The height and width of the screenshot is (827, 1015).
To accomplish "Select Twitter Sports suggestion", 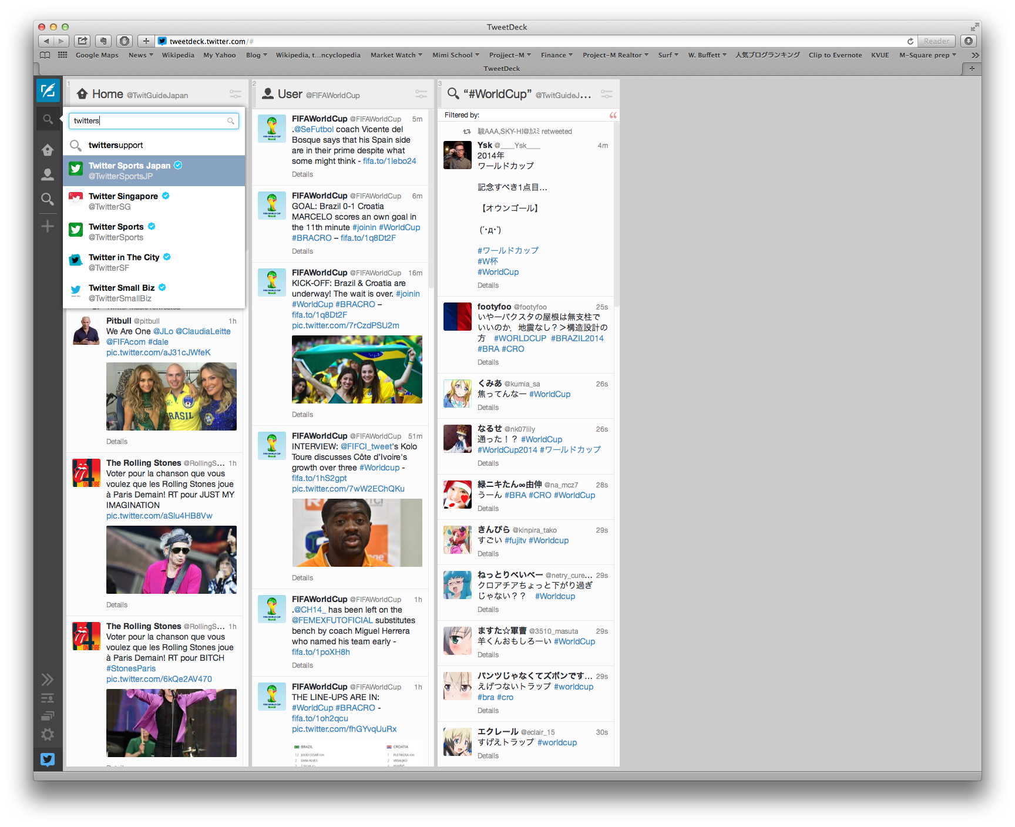I will (154, 232).
